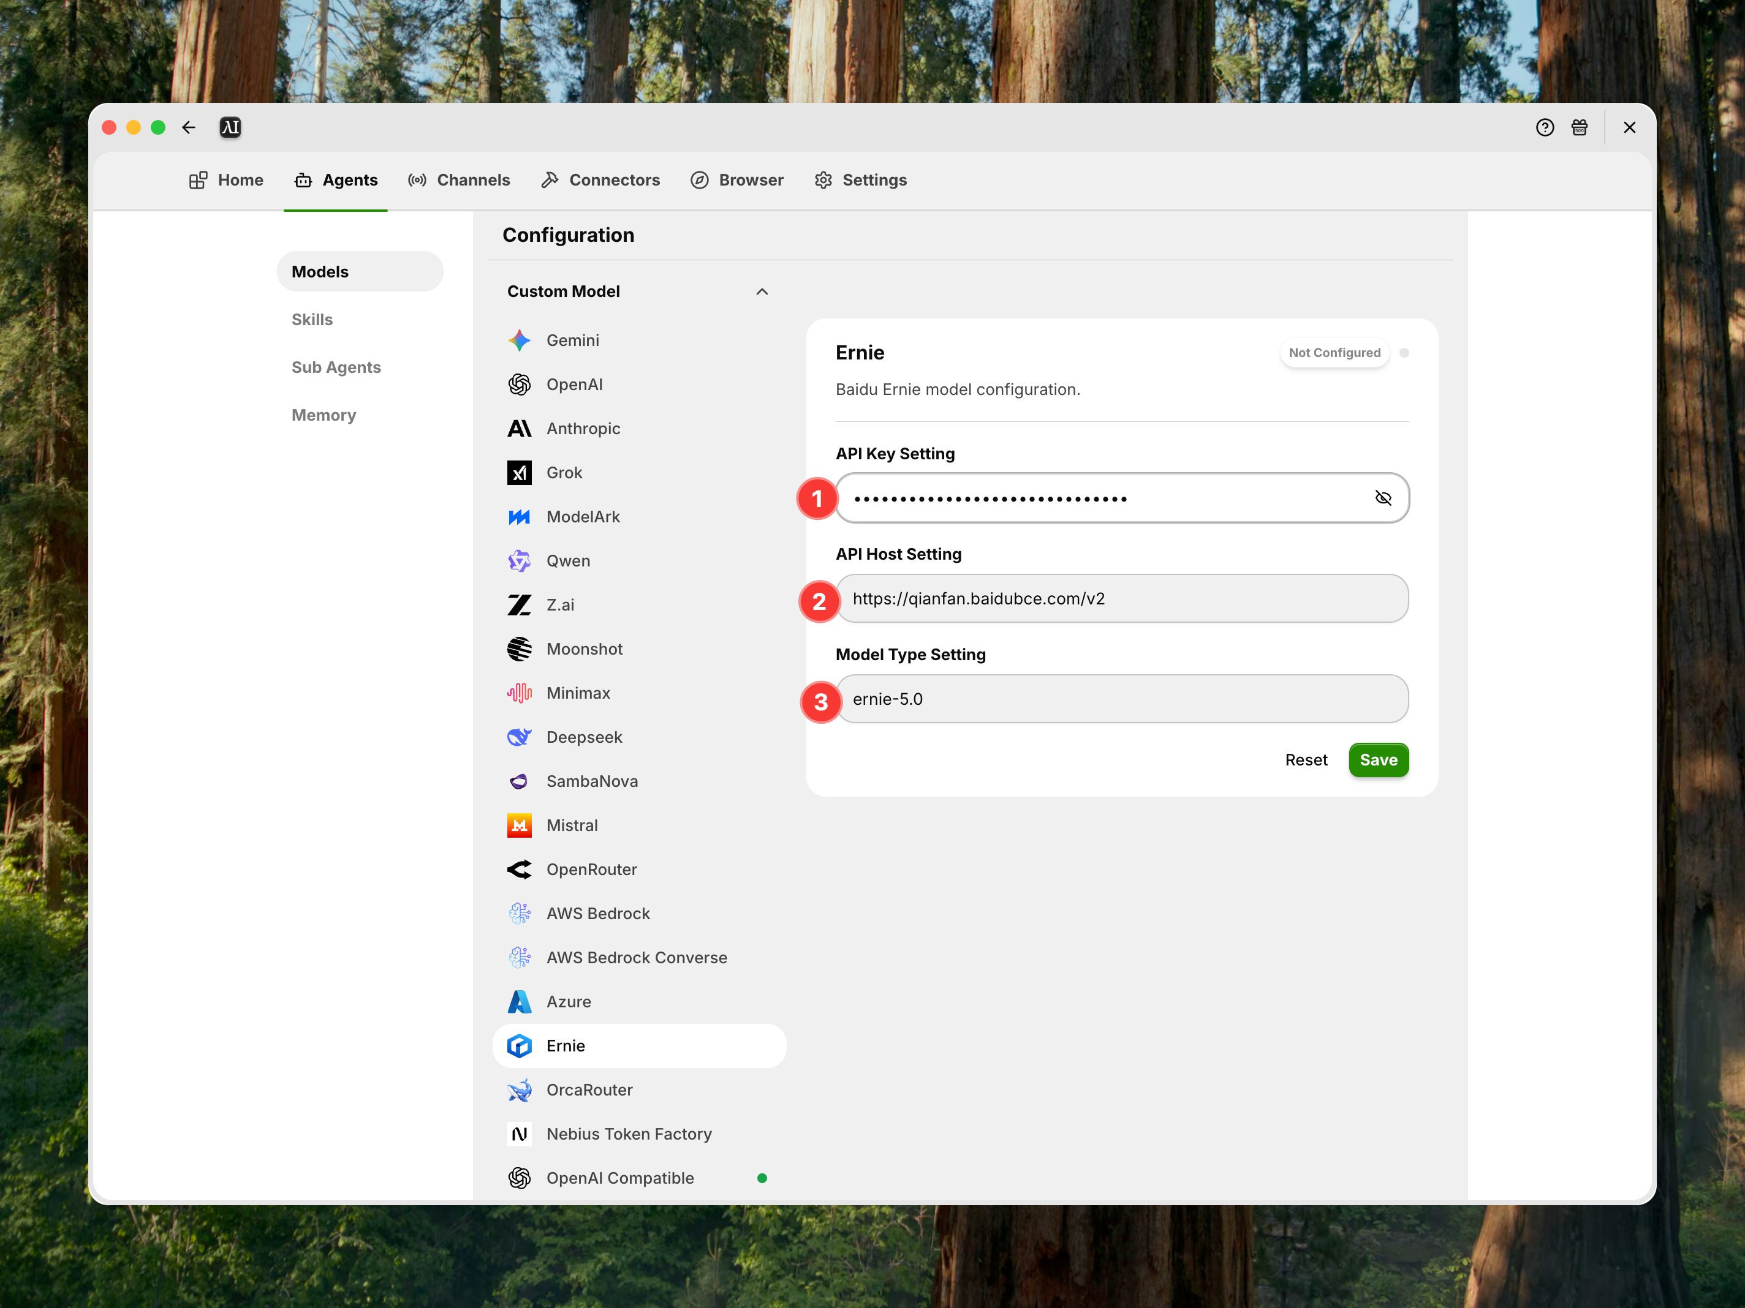Click the "Gemini" provider name
Viewport: 1745px width, 1308px height.
point(573,340)
